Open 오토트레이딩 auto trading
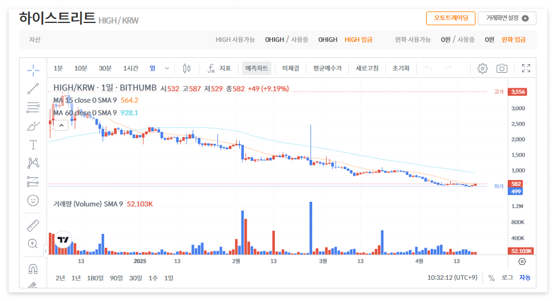 [451, 18]
